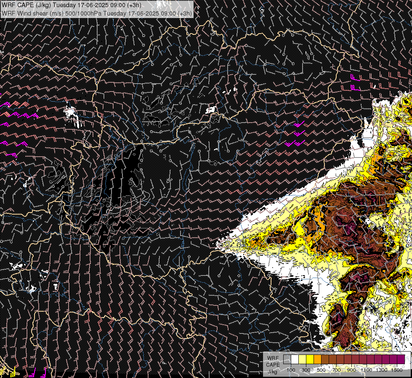Click the grey first swatch of the legend

tap(287, 359)
